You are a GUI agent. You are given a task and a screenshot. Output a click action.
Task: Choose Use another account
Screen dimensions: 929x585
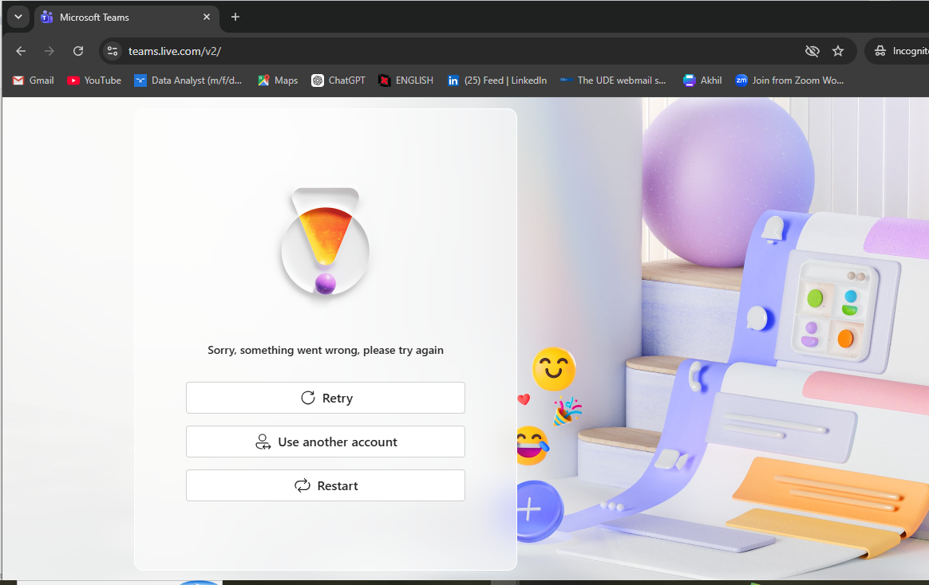(326, 442)
